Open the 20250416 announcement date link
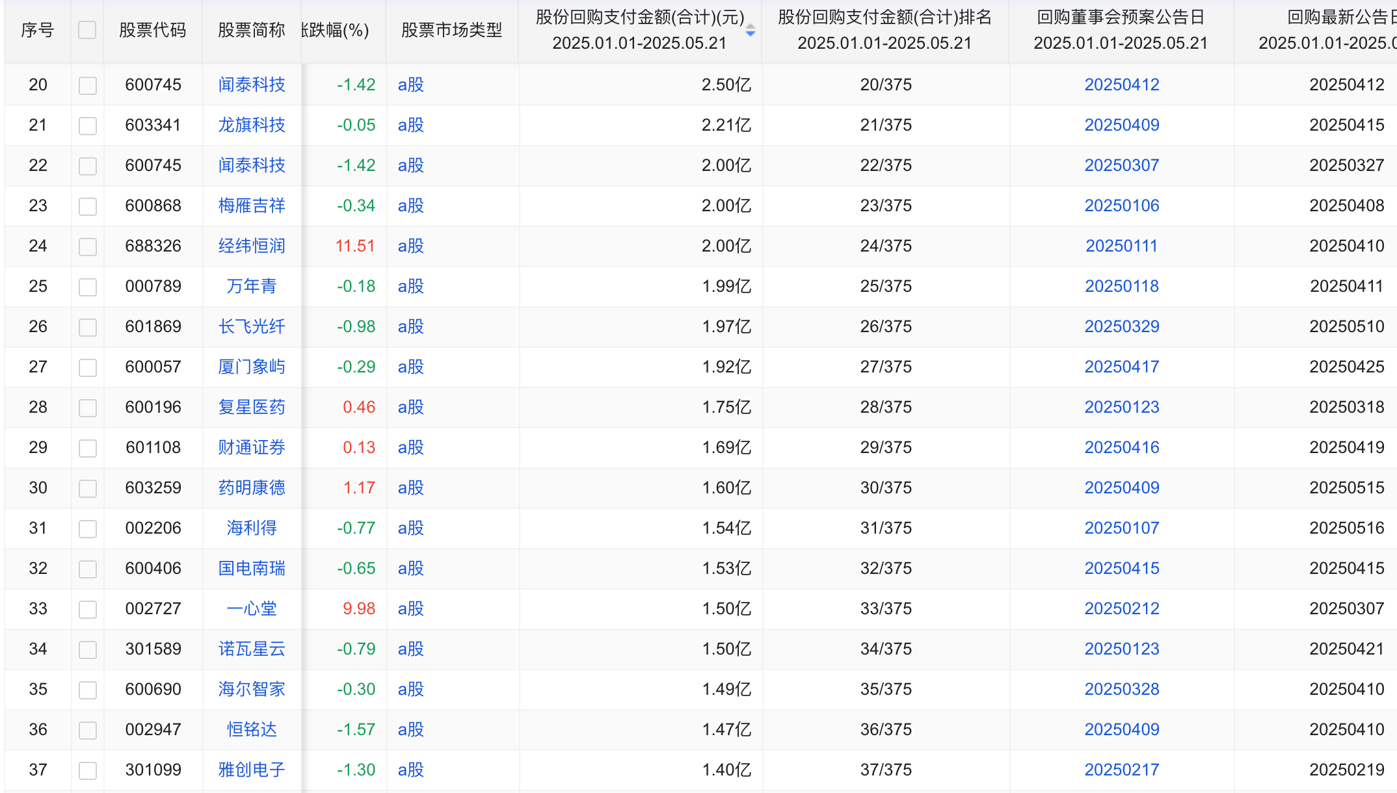 pos(1122,447)
